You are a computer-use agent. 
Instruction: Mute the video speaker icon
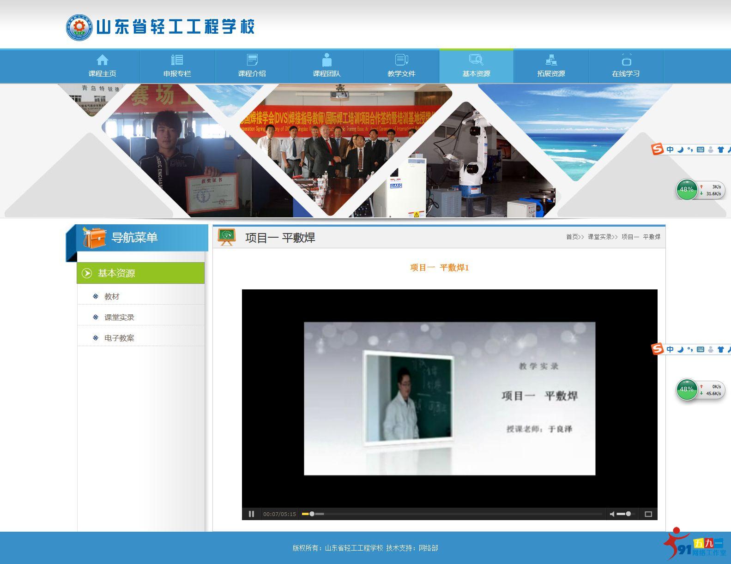(x=612, y=514)
